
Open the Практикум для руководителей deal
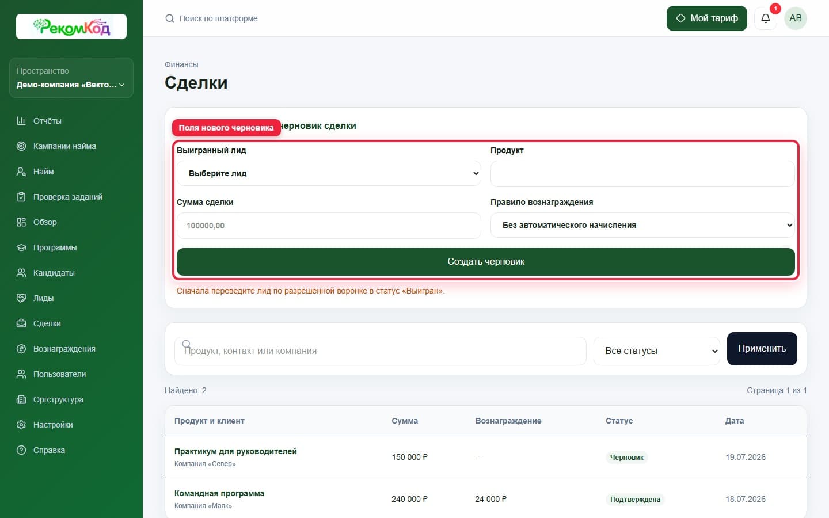tap(235, 451)
